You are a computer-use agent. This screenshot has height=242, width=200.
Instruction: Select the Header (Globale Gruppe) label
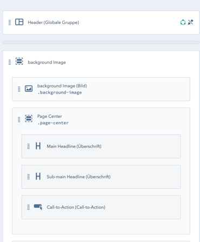[x=54, y=23]
